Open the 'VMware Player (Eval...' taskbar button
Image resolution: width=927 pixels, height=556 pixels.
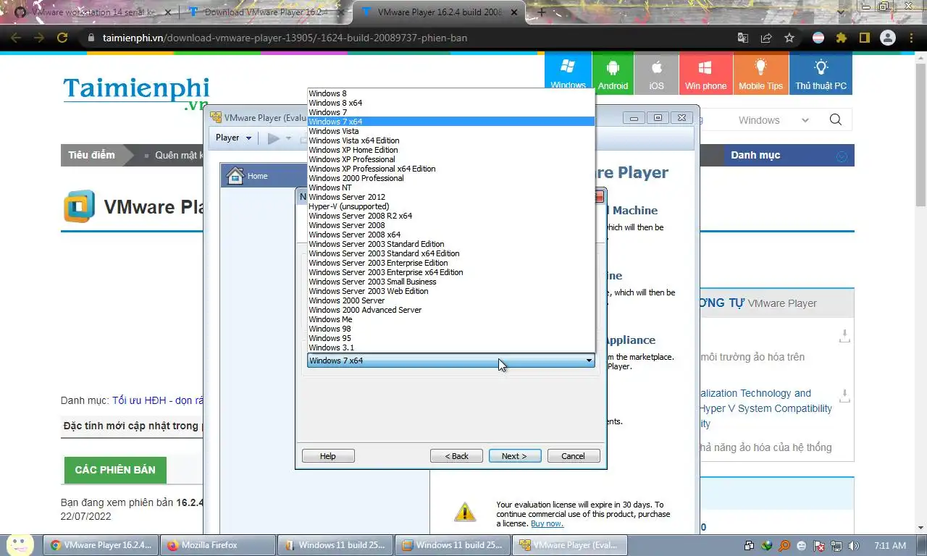pos(569,545)
